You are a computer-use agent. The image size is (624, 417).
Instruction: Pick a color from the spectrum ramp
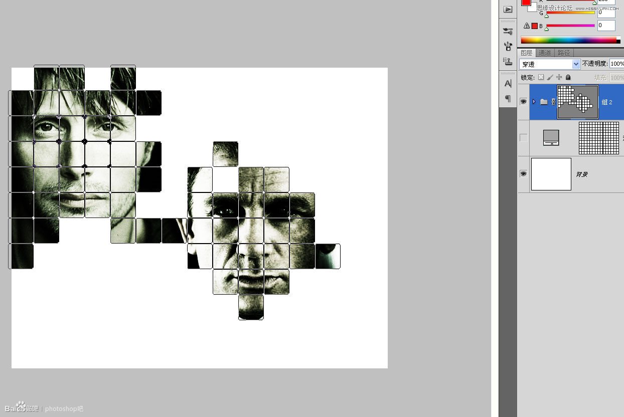tap(570, 40)
